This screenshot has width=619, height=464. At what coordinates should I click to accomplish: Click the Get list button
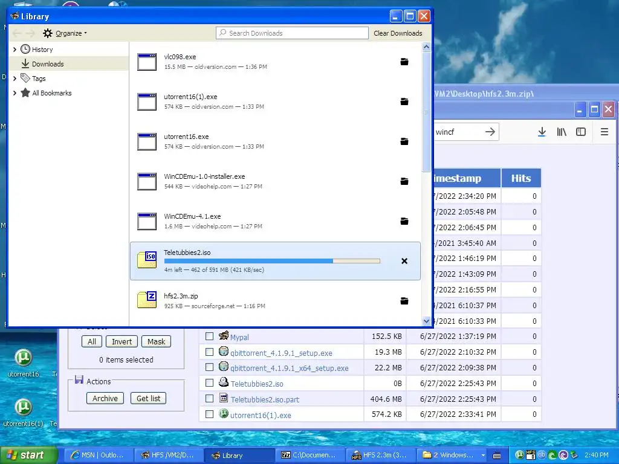pos(149,399)
